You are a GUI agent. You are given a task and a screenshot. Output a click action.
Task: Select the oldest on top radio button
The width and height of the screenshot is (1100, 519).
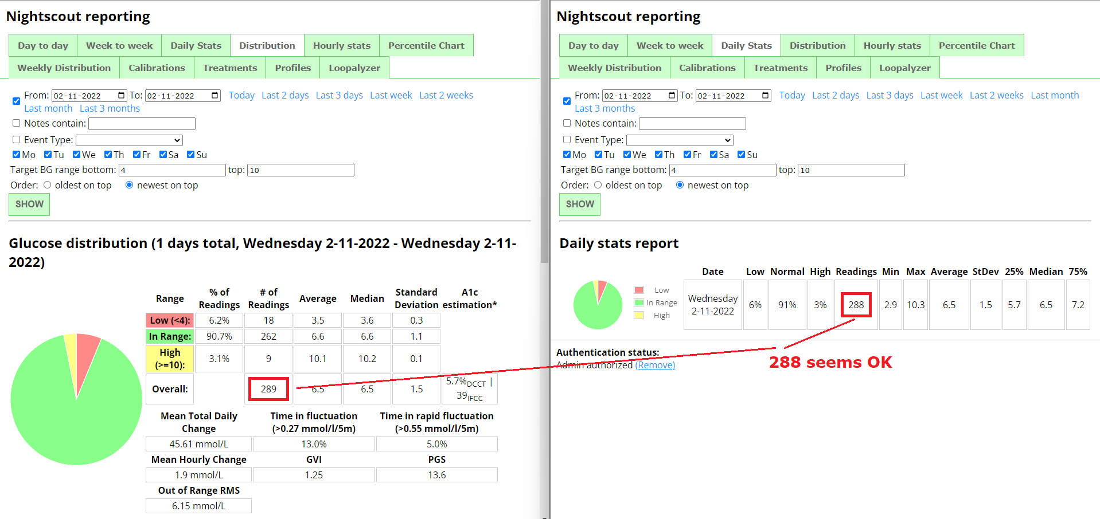(47, 184)
